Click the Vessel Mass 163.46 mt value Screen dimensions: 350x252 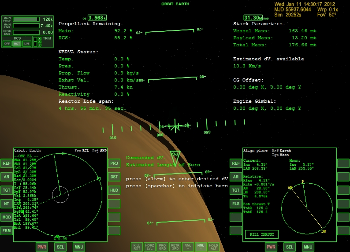tap(302, 31)
